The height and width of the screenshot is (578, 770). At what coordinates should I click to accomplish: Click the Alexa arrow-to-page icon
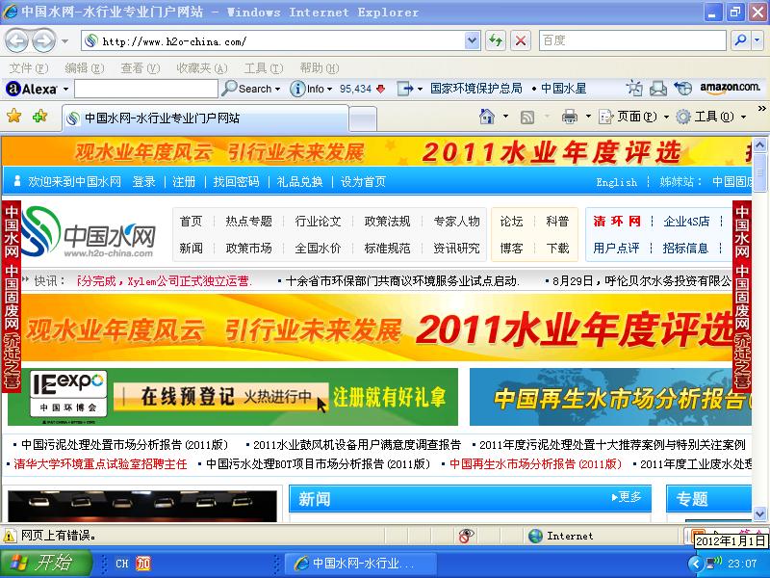click(405, 89)
